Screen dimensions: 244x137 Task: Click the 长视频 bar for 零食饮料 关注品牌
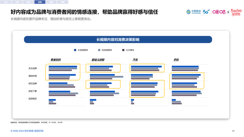click(x=63, y=67)
